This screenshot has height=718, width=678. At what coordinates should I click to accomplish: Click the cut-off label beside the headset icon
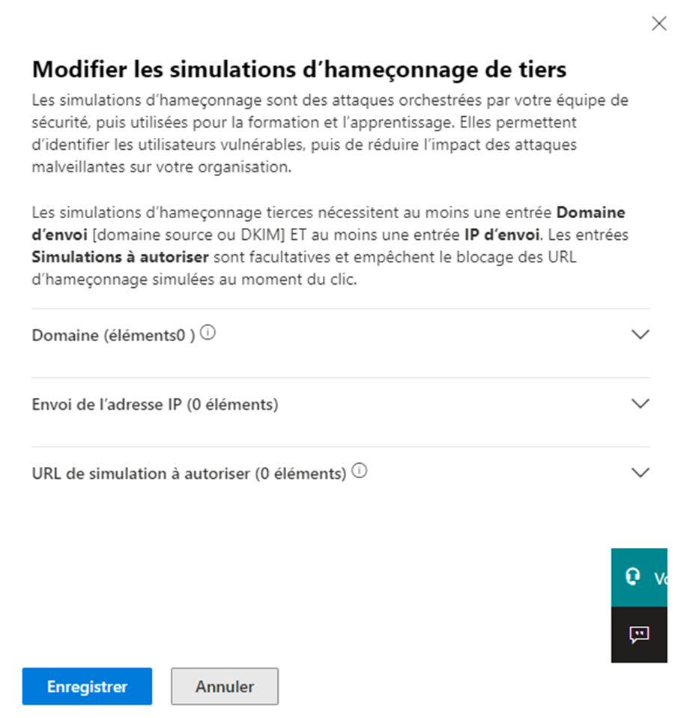pos(660,578)
